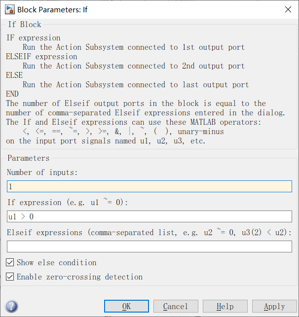Screen dimensions: 299x317
Task: Click the "Block Parameters: If" title text
Action: (53, 9)
